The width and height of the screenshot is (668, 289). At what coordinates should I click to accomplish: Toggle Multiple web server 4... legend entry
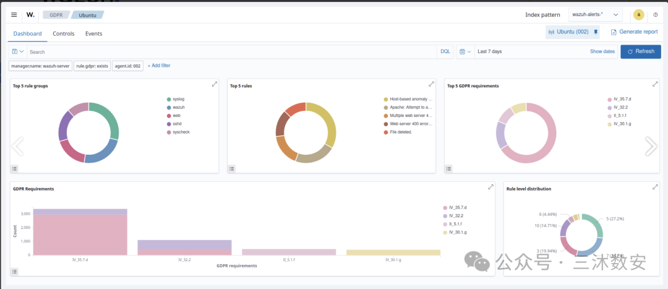click(409, 116)
